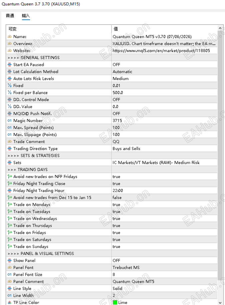
Task: Click the enum icon beside DD. Control Mode
Action: click(x=9, y=100)
